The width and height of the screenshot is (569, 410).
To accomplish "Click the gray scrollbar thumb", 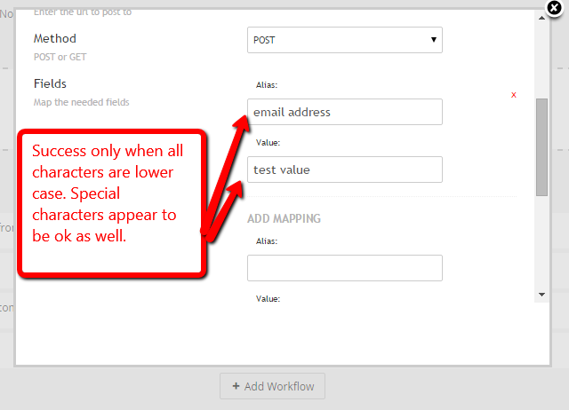I will coord(541,147).
